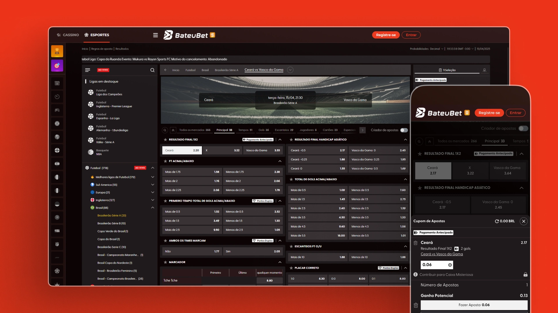Open Liga dos Campeões soccer ball icon
The image size is (558, 313).
pos(91,92)
